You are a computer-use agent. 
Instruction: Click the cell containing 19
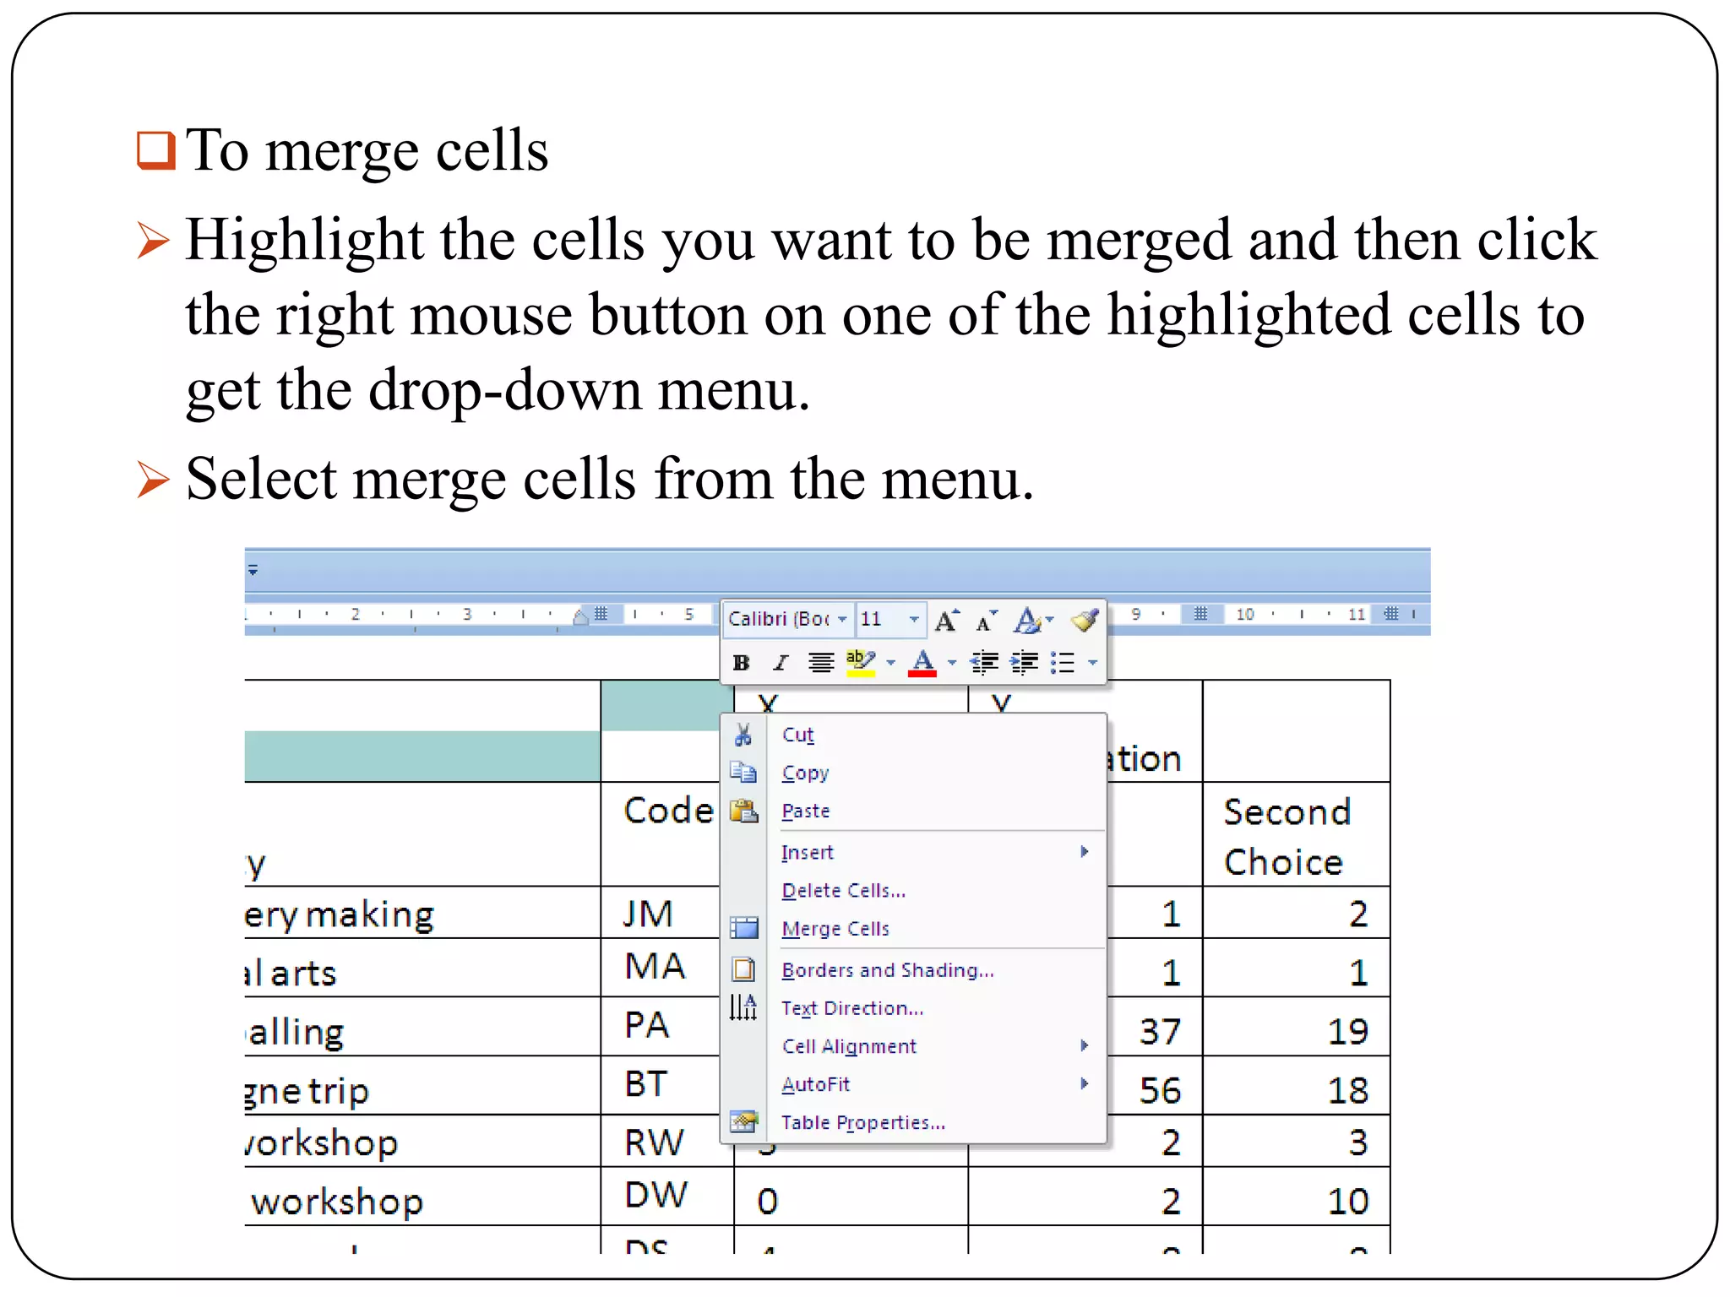[x=1296, y=1026]
